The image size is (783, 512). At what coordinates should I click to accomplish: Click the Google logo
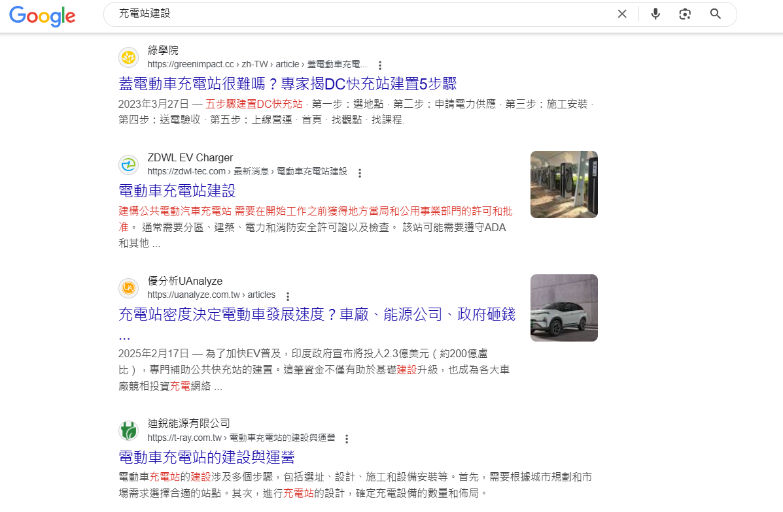[x=43, y=16]
